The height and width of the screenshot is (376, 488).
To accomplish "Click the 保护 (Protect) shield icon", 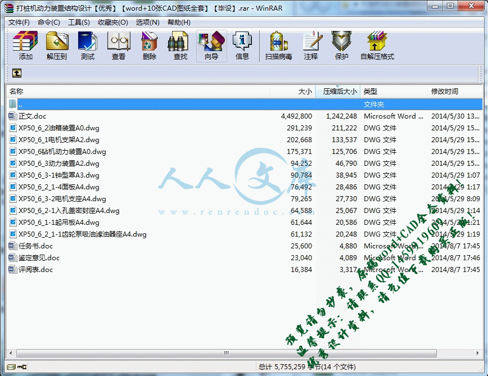I will (341, 41).
